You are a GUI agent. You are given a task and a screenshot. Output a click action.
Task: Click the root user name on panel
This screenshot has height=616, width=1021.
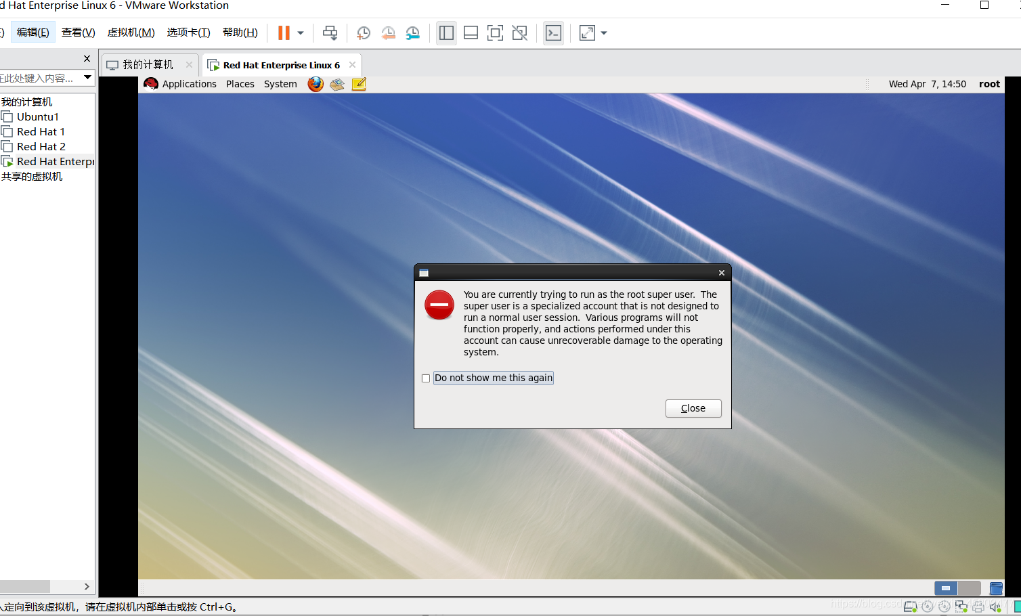(x=989, y=84)
